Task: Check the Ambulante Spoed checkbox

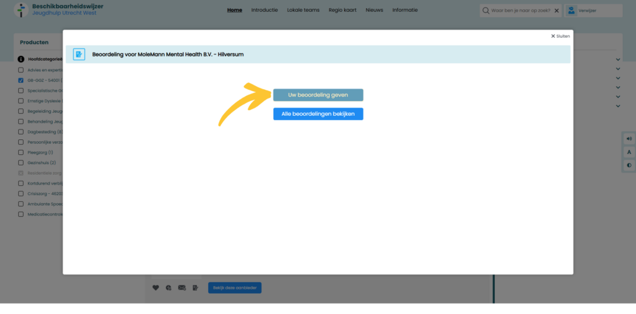Action: [20, 204]
